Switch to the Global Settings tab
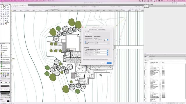186x104 pixels. [x=102, y=30]
